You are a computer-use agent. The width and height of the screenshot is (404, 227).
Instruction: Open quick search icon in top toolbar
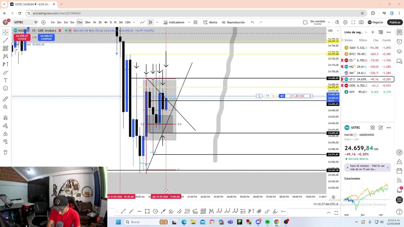(337, 22)
